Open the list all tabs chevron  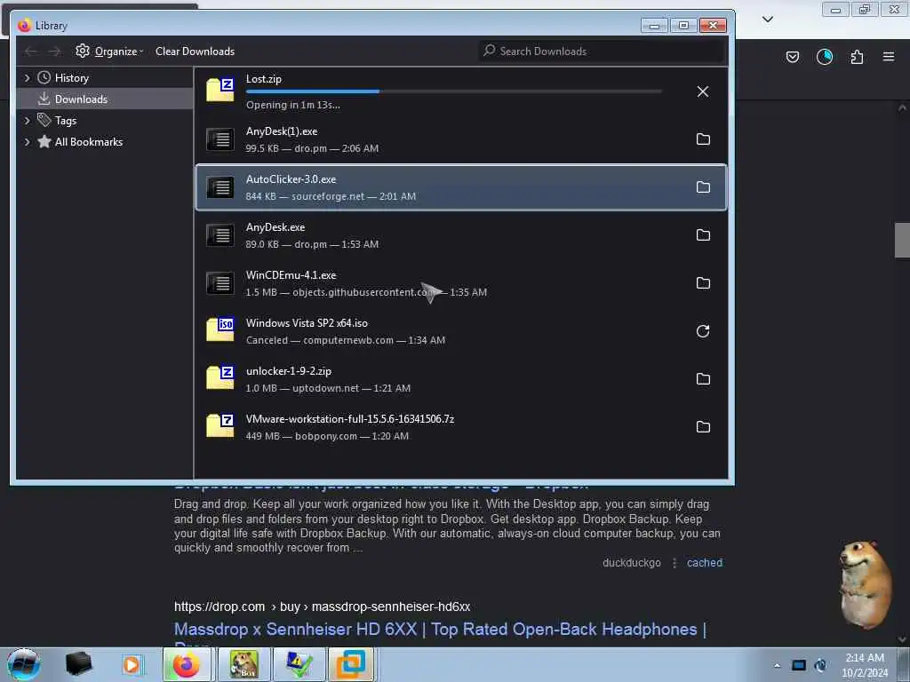tap(767, 20)
